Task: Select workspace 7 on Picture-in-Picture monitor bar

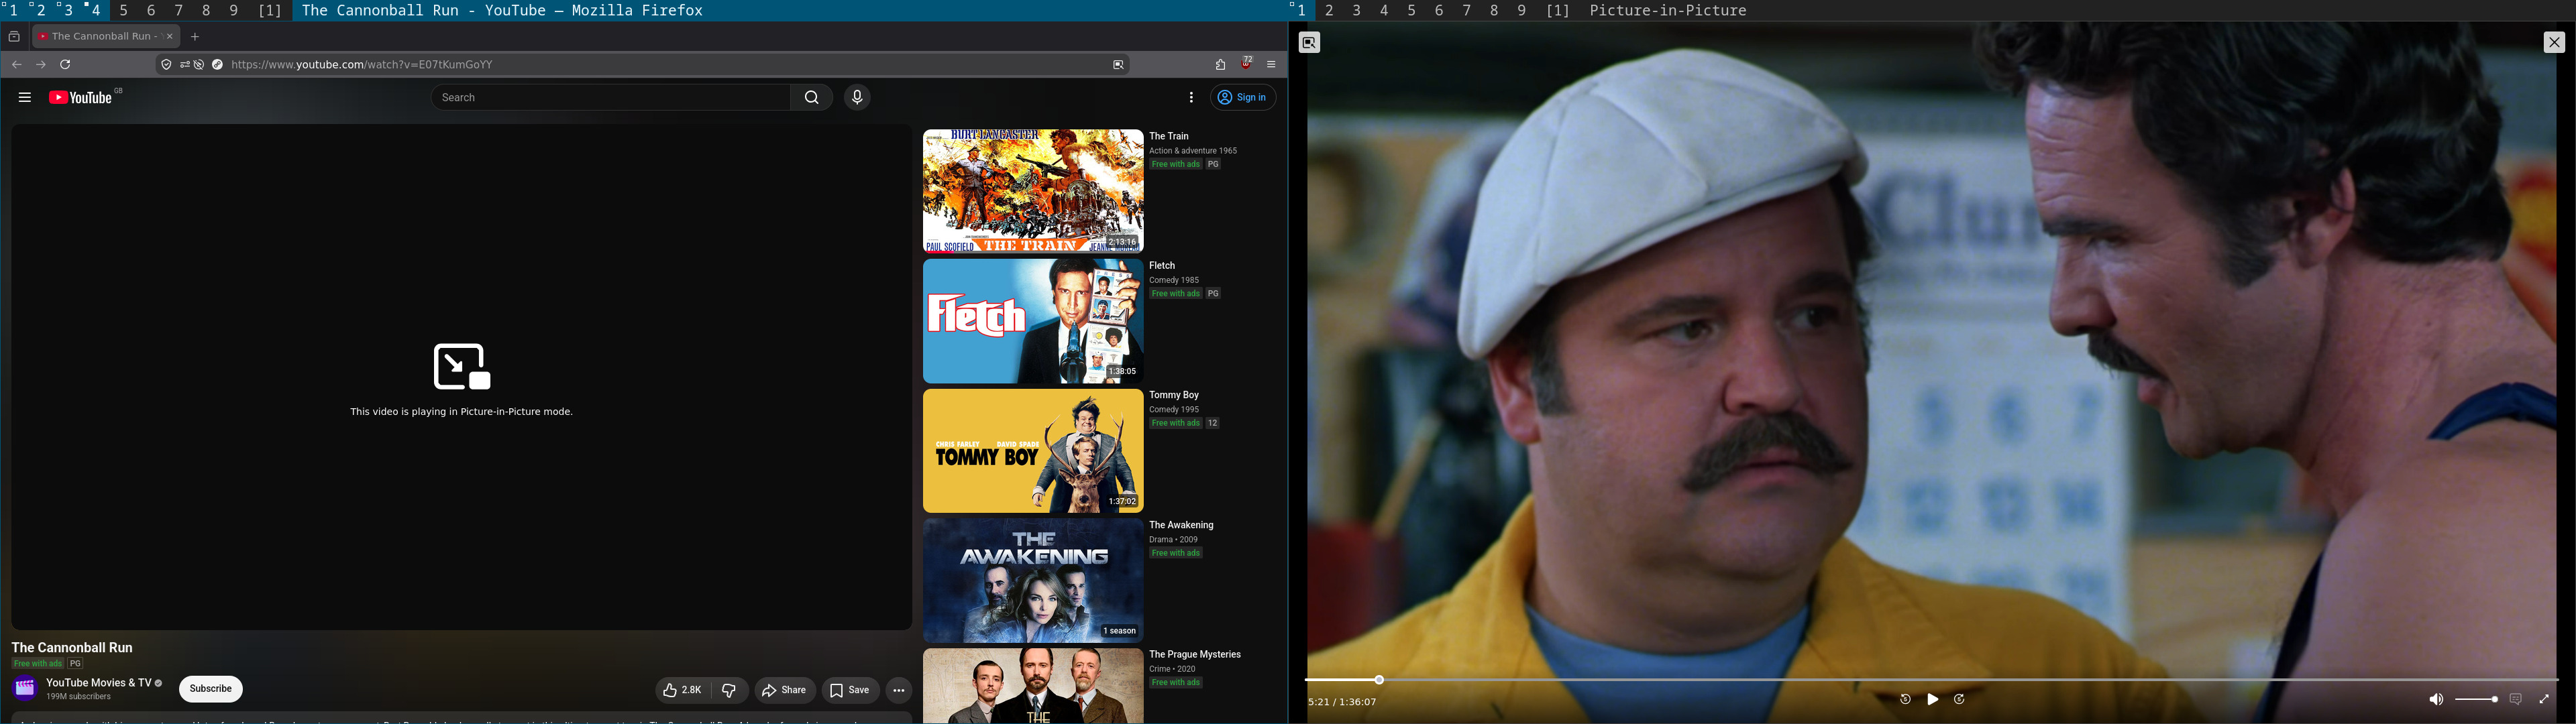Action: coord(1467,11)
